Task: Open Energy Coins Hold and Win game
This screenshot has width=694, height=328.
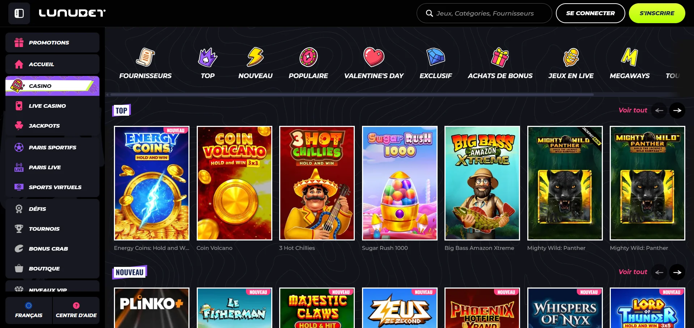Action: pos(152,183)
